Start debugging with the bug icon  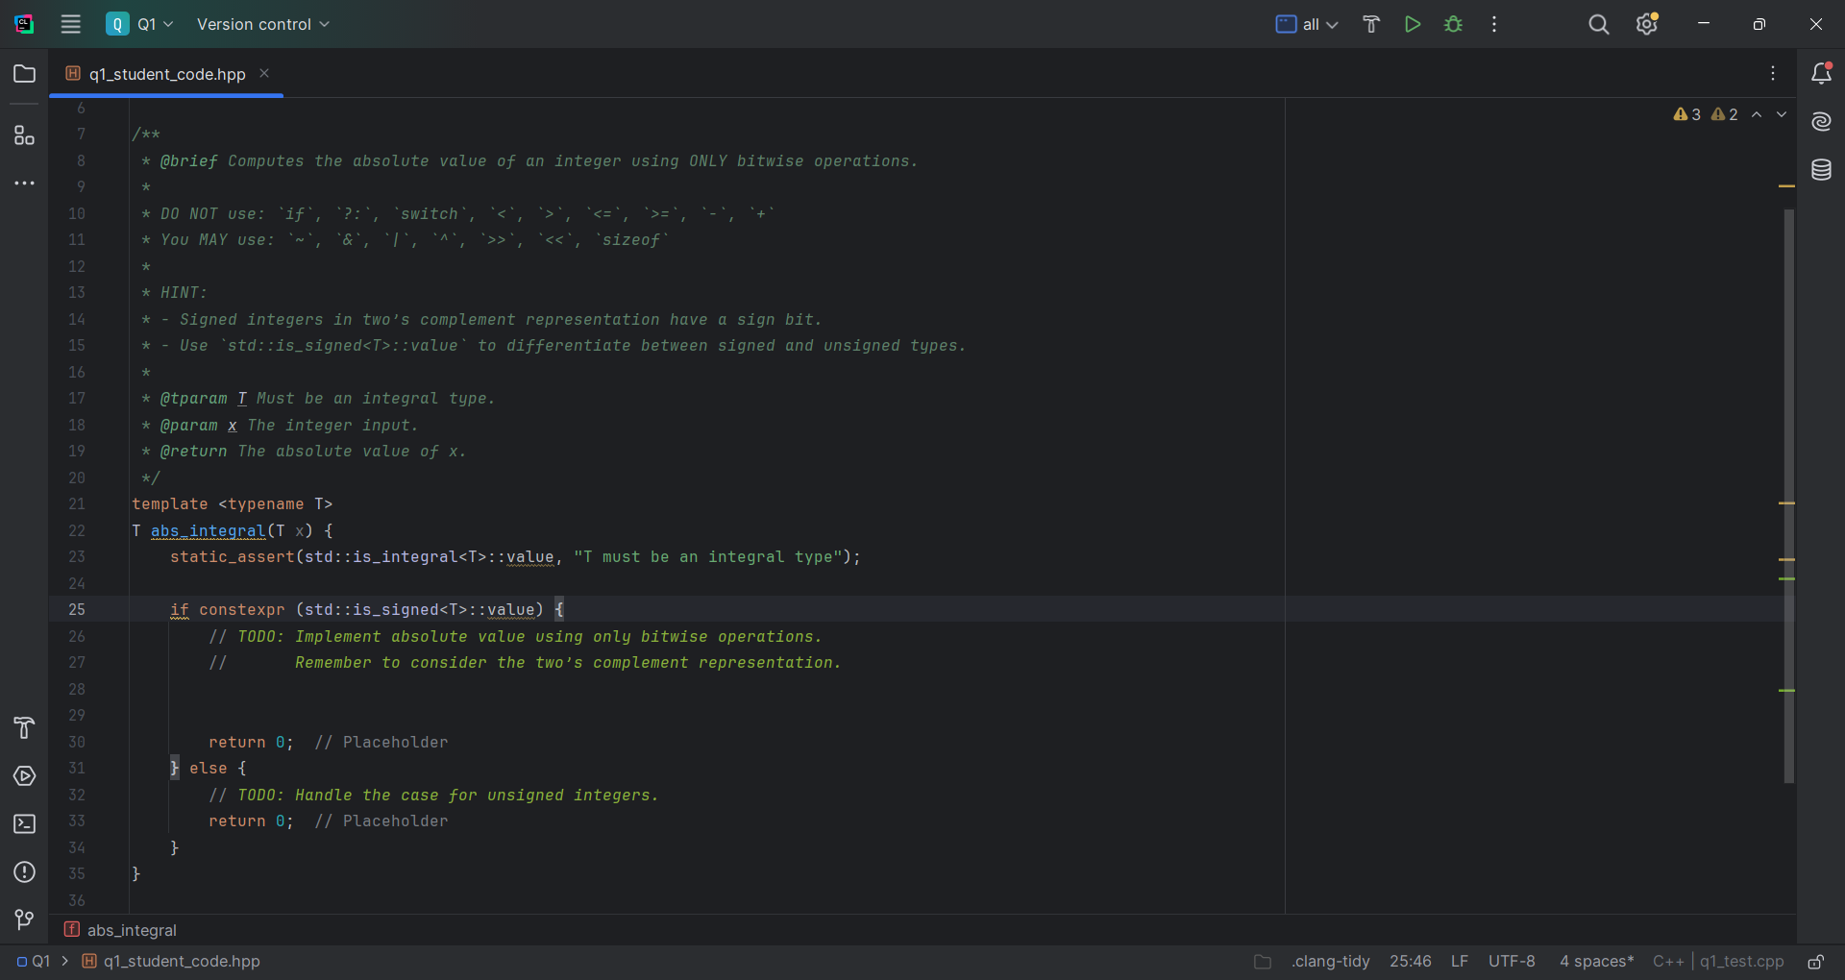coord(1454,24)
